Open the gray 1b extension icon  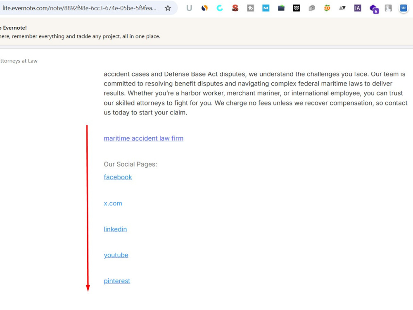pos(251,8)
